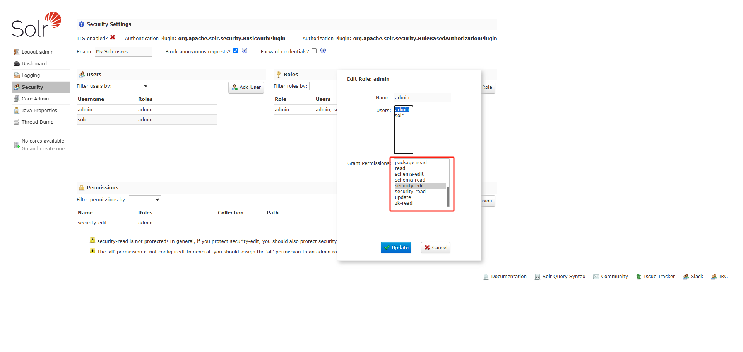Click the Realm input field

(x=123, y=52)
